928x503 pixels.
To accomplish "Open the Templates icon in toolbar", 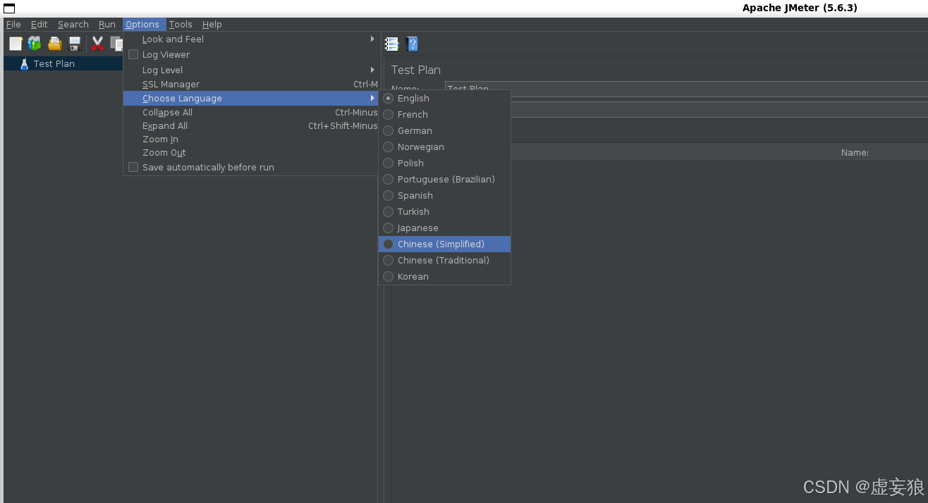I will (x=35, y=44).
